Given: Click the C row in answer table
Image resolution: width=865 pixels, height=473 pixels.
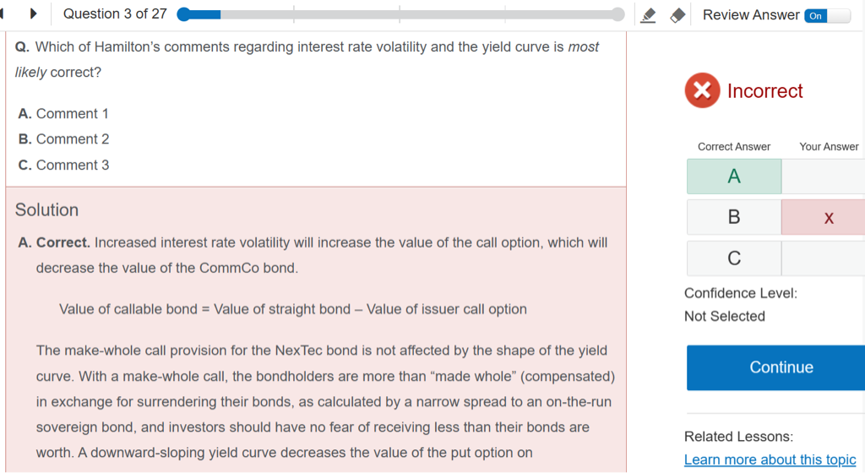Looking at the screenshot, I should coord(734,258).
